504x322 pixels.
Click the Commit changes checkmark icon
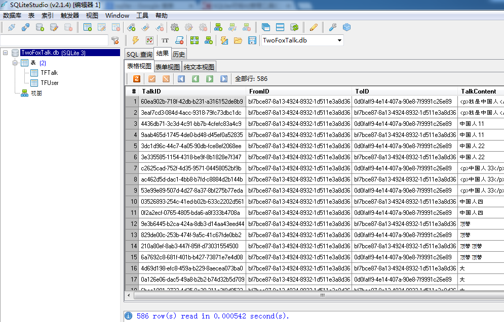(x=152, y=79)
